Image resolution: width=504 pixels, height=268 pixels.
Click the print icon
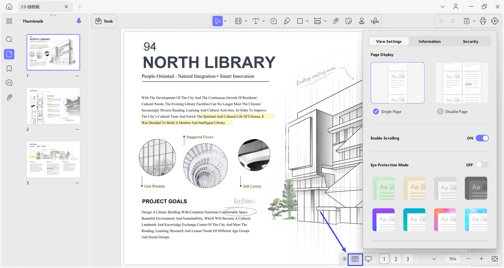[483, 21]
